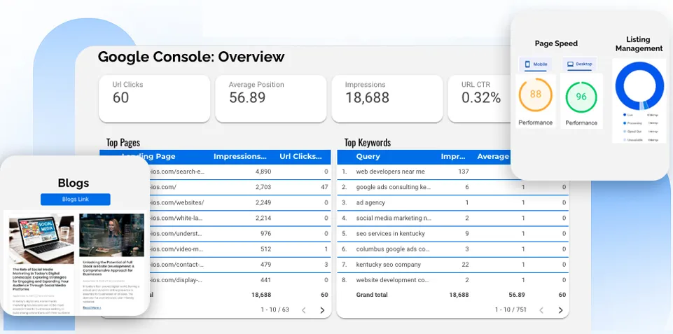Click landing page ending '/search-e...'
The image size is (673, 334).
177,172
